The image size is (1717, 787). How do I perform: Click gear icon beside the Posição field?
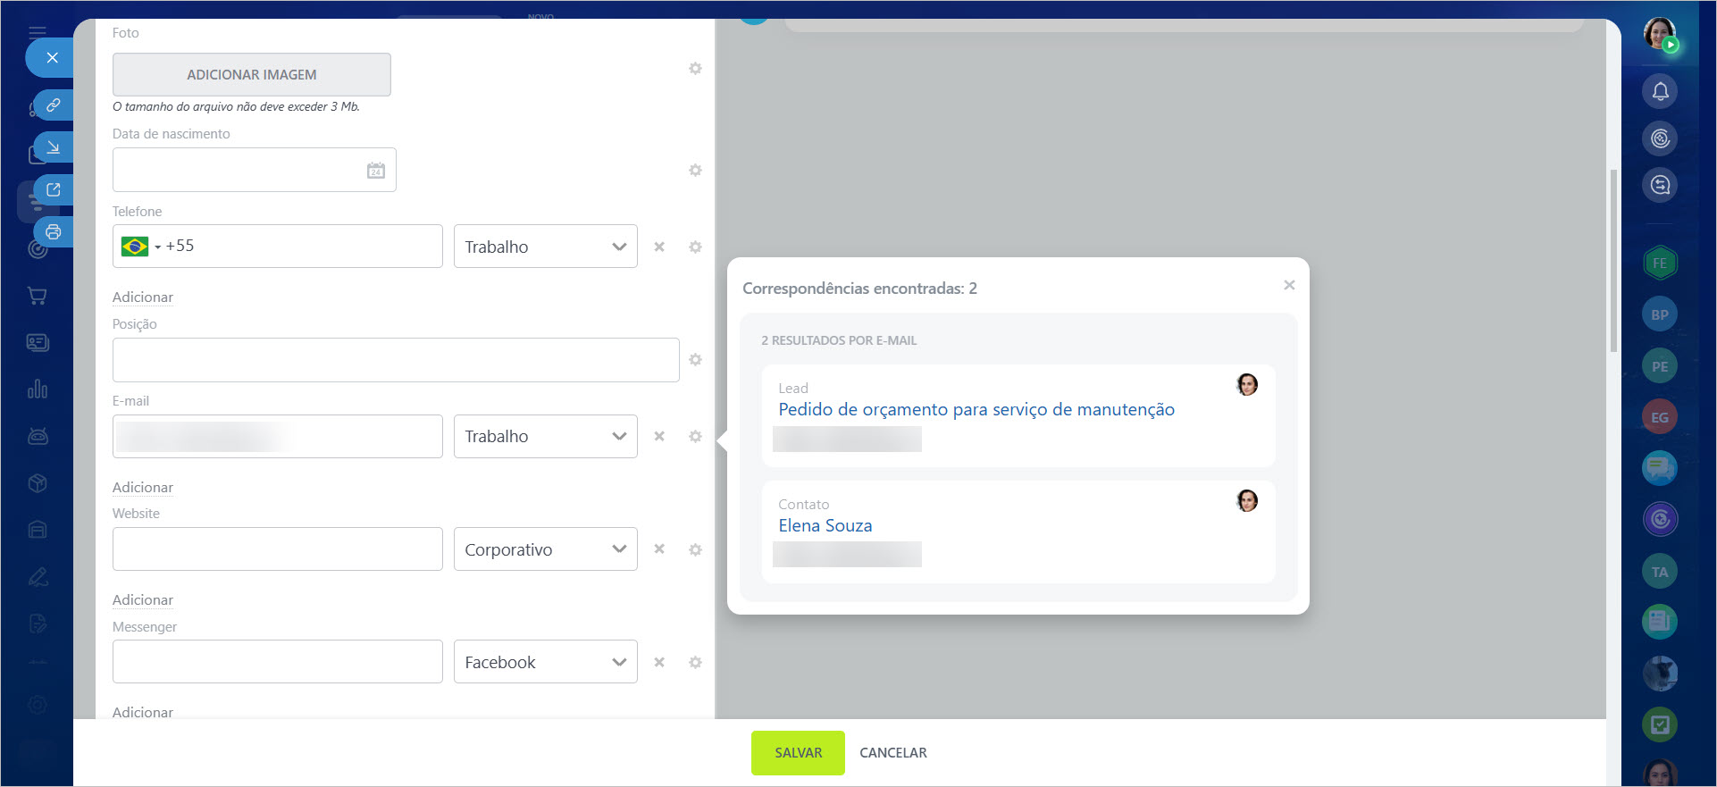coord(695,360)
